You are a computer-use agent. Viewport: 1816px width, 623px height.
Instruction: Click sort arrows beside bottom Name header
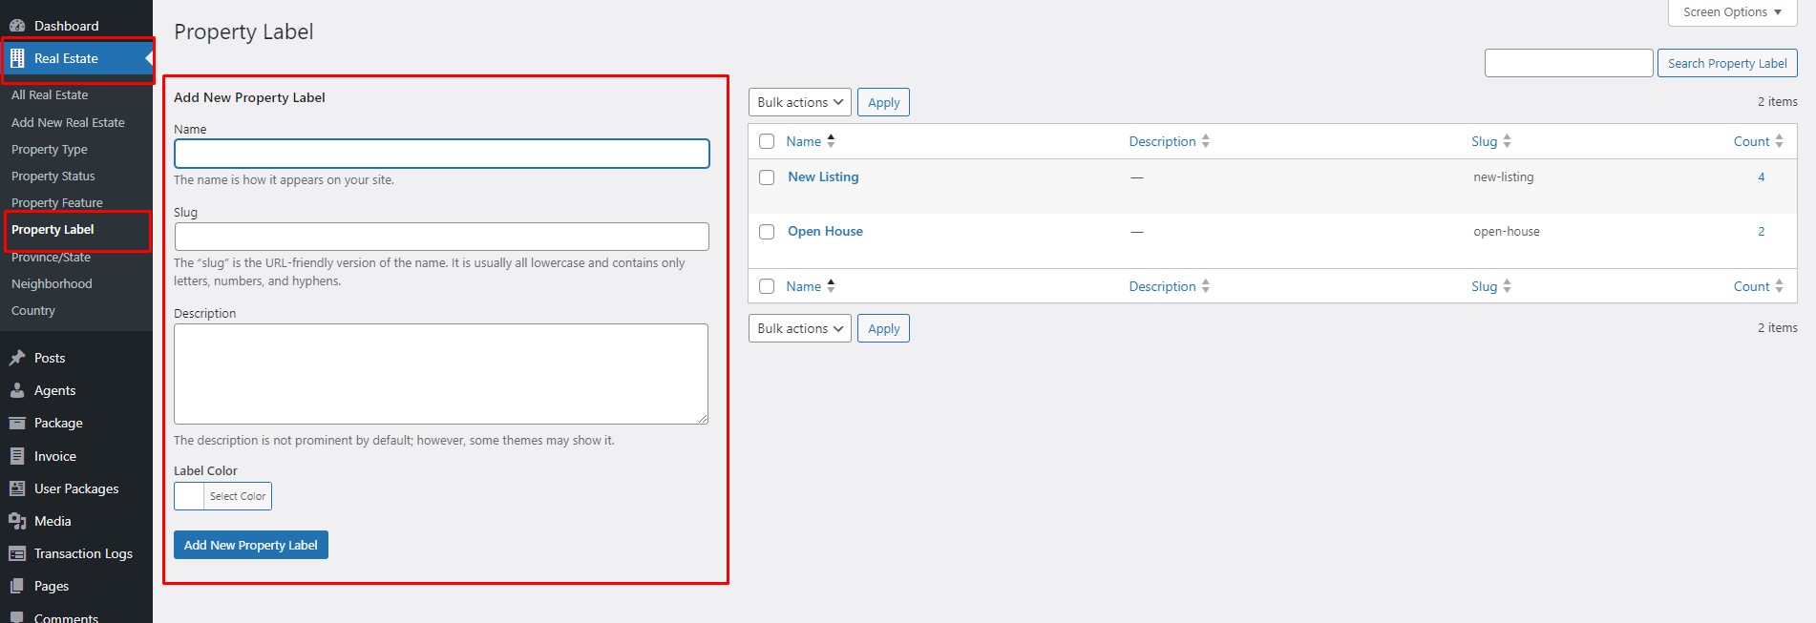click(831, 286)
